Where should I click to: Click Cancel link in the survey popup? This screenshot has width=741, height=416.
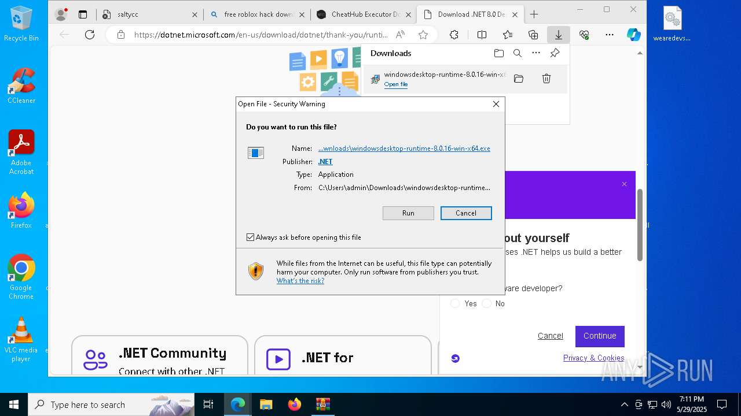click(550, 336)
